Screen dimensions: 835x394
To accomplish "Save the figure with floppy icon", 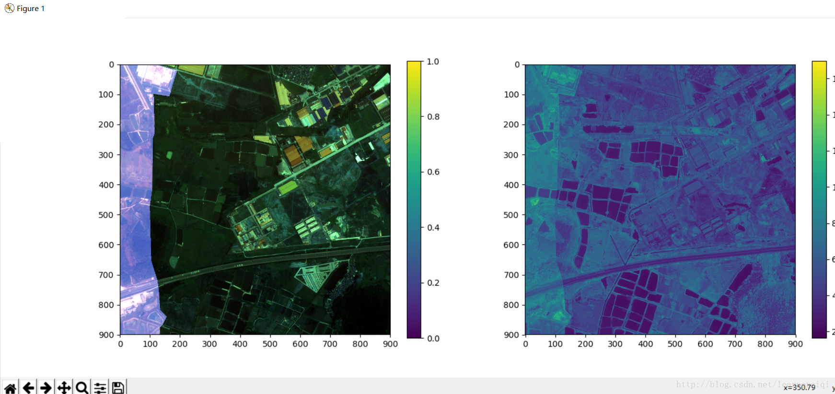I will click(x=118, y=387).
